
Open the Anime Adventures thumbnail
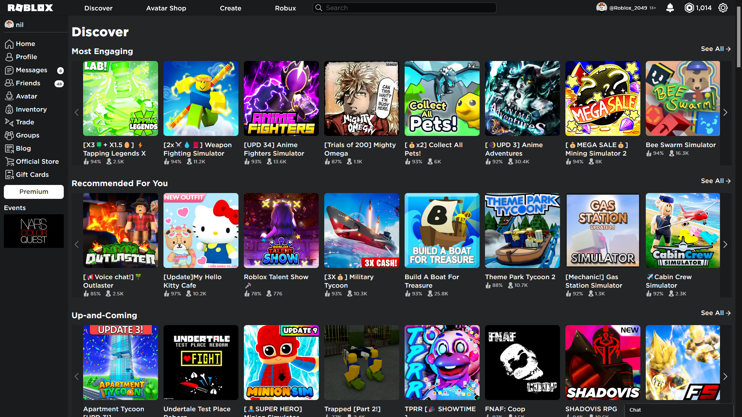(x=522, y=98)
